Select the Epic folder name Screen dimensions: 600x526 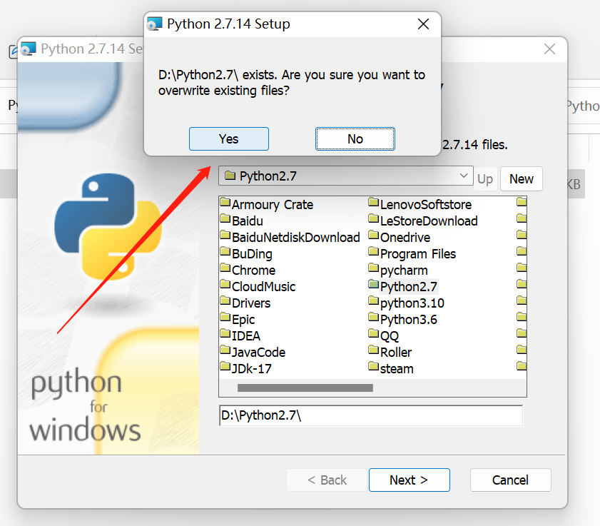tap(243, 320)
